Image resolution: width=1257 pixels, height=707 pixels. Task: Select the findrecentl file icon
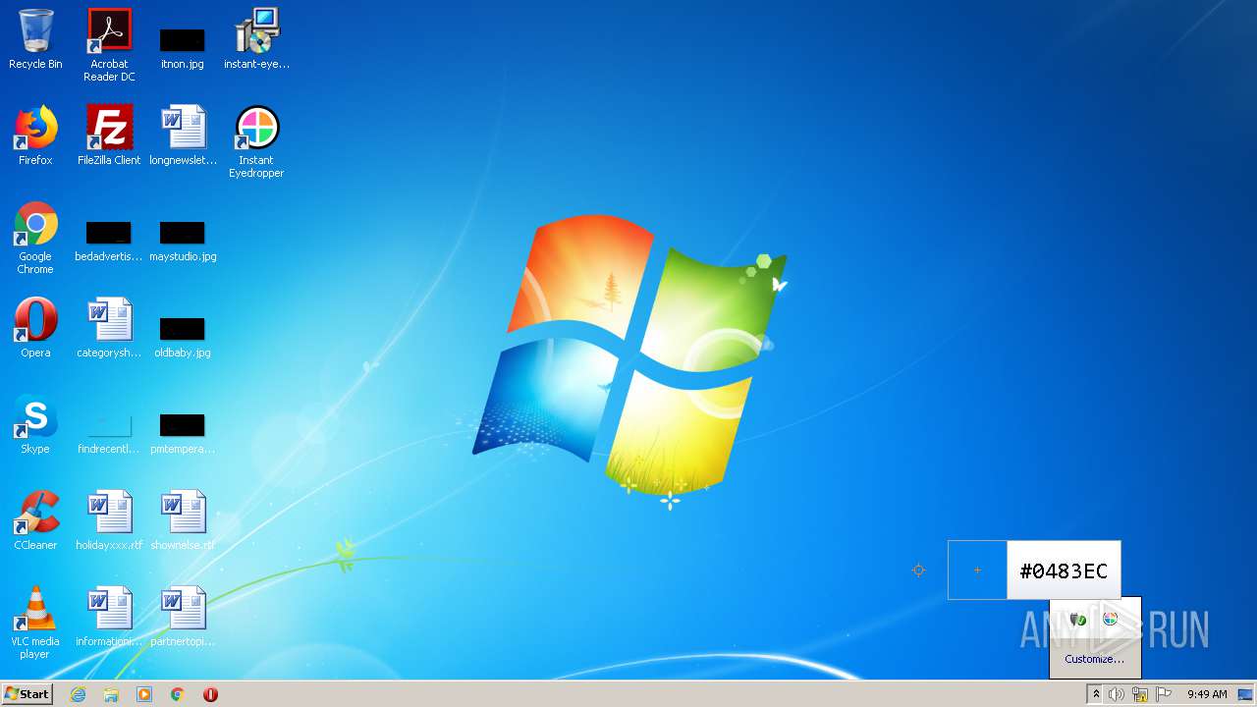[109, 433]
